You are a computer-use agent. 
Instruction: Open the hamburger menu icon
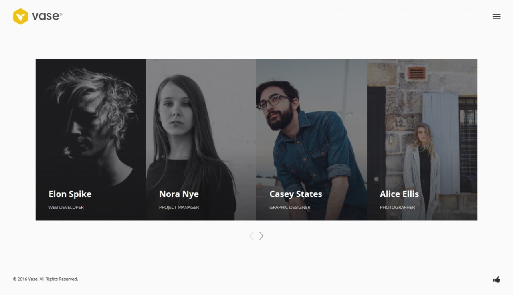496,16
